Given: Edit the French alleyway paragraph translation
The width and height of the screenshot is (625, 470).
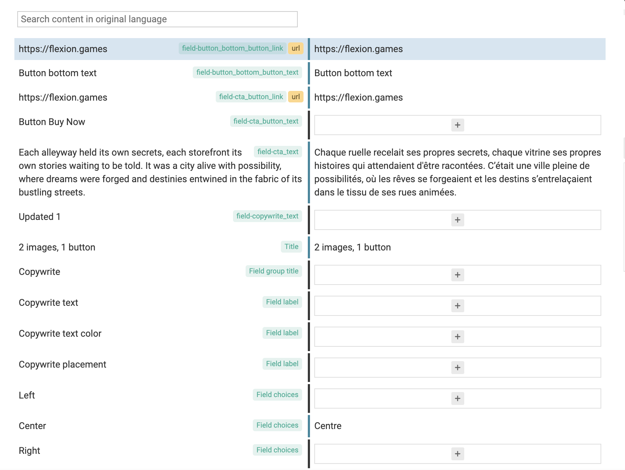Looking at the screenshot, I should (x=457, y=172).
